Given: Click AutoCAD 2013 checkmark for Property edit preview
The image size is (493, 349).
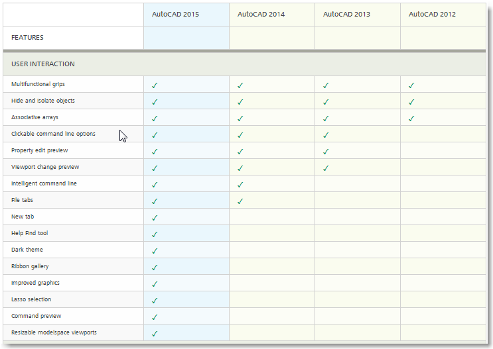Looking at the screenshot, I should pyautogui.click(x=326, y=152).
